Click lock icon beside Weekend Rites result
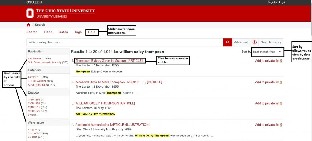312x141 pixels. click(281, 82)
